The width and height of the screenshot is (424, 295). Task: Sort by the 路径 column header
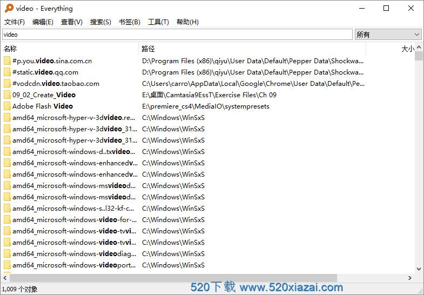pyautogui.click(x=252, y=49)
